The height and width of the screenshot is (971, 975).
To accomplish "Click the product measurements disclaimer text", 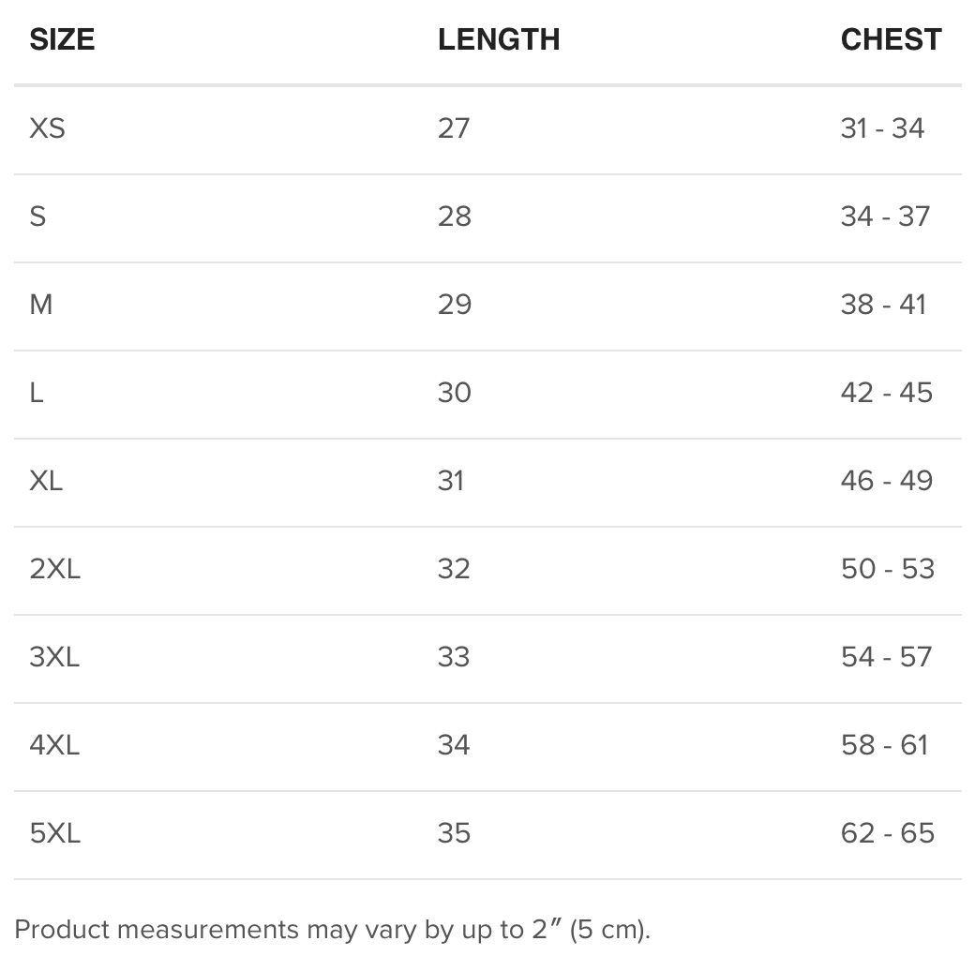I will (x=332, y=930).
